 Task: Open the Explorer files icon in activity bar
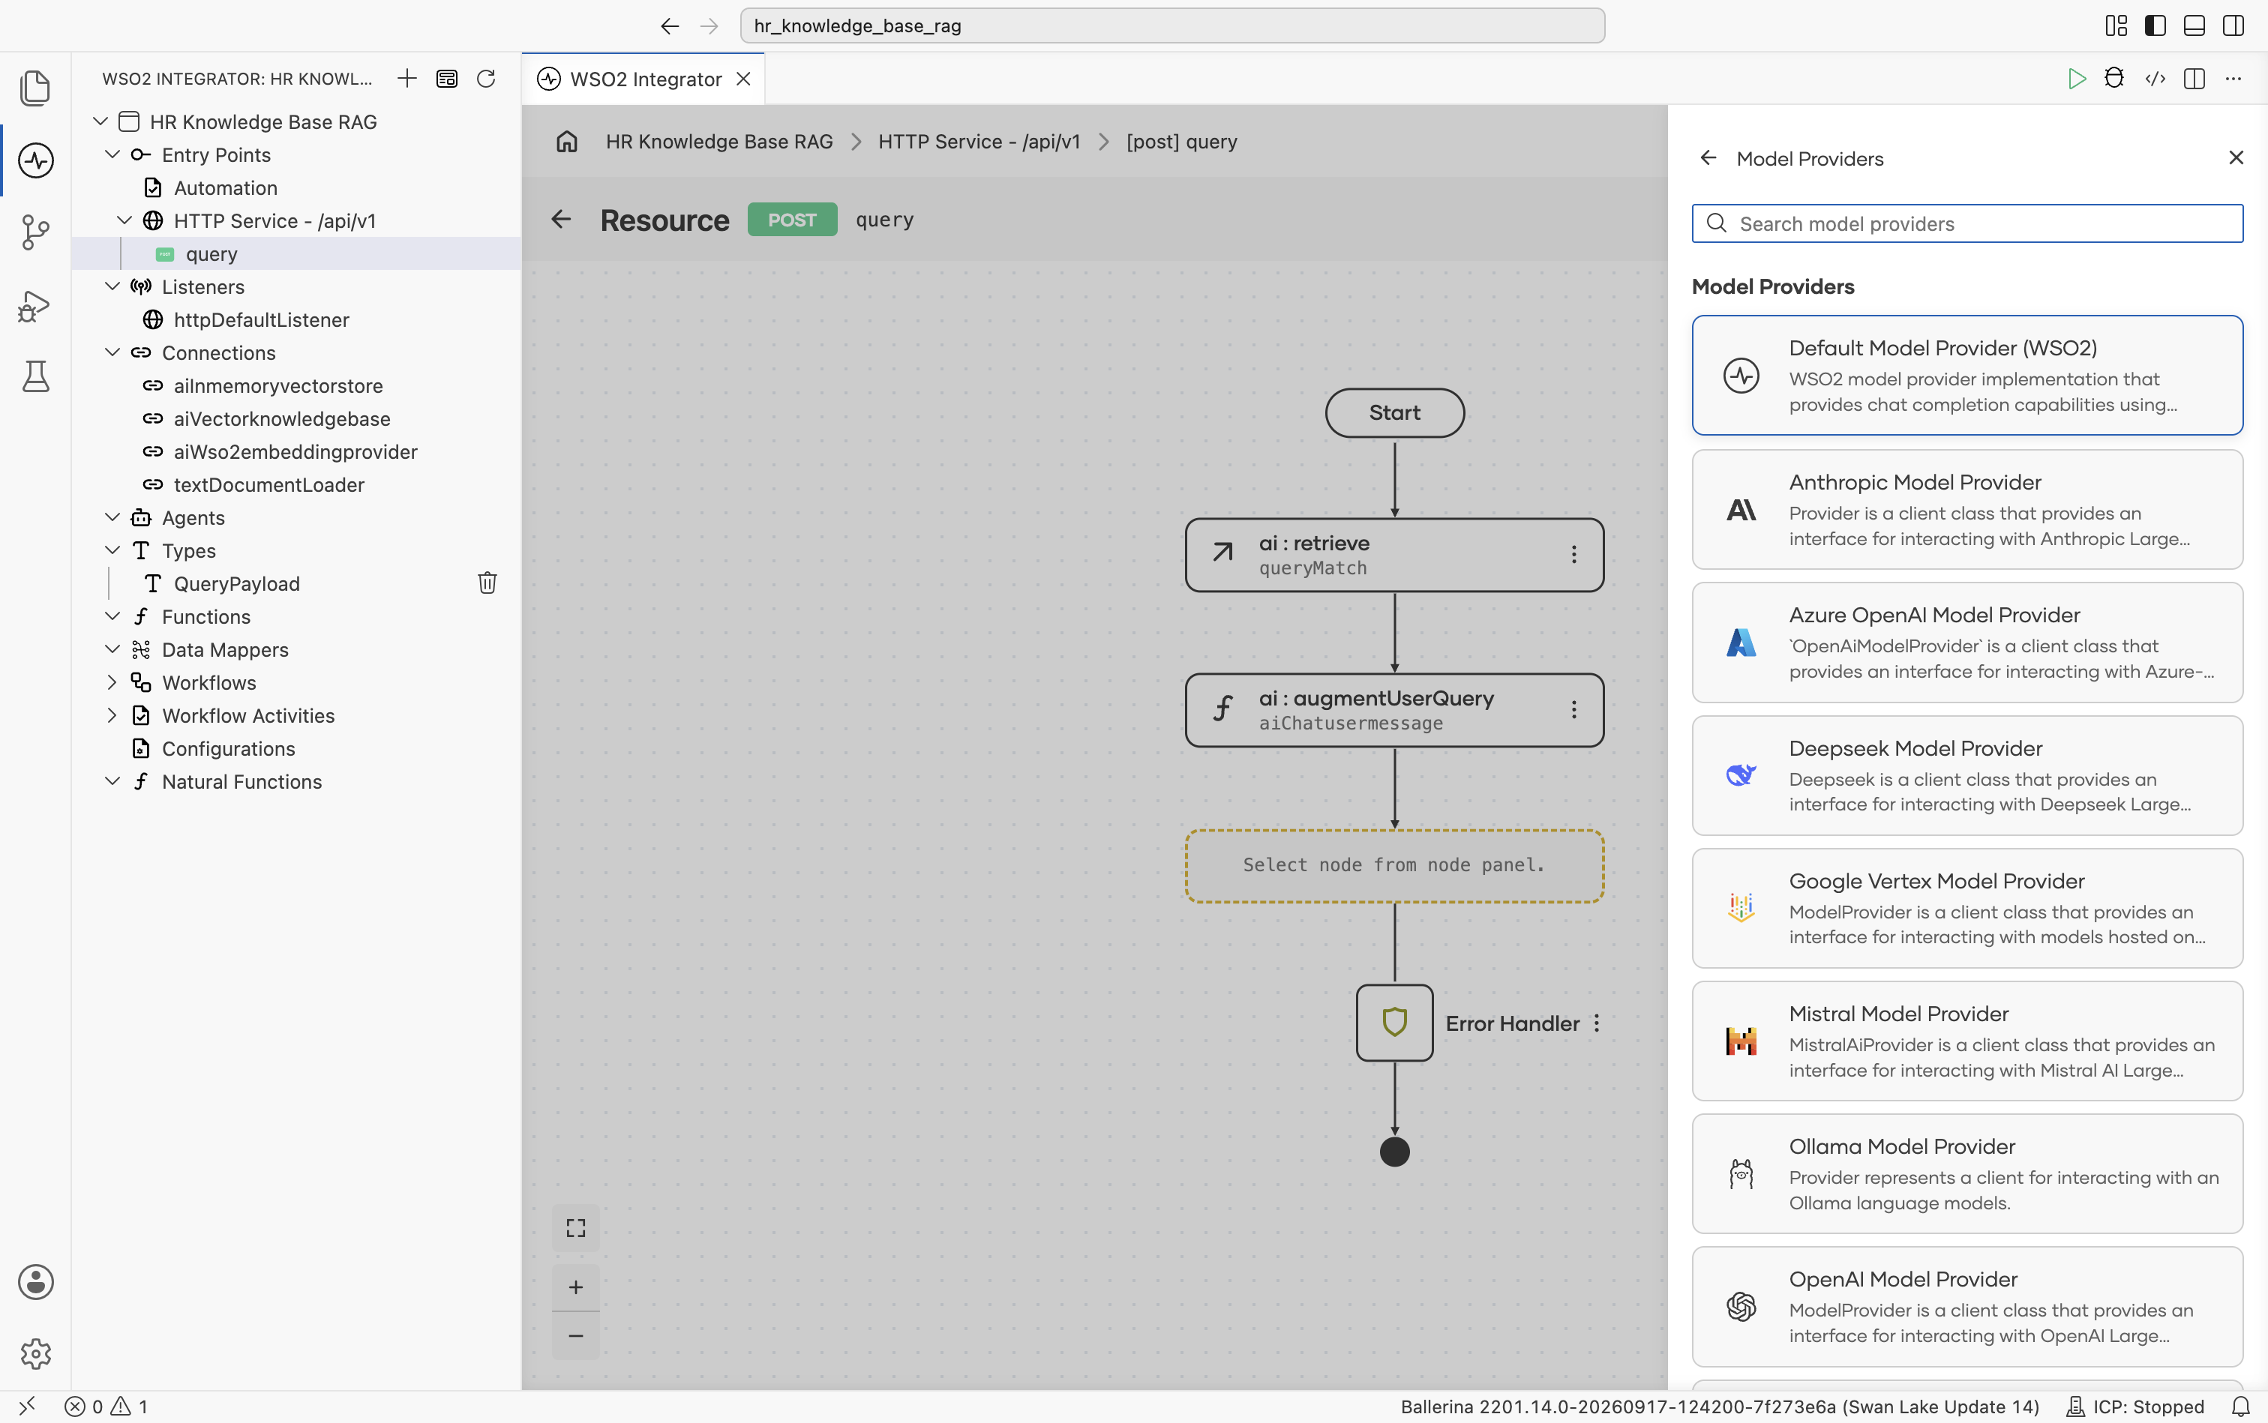[36, 88]
